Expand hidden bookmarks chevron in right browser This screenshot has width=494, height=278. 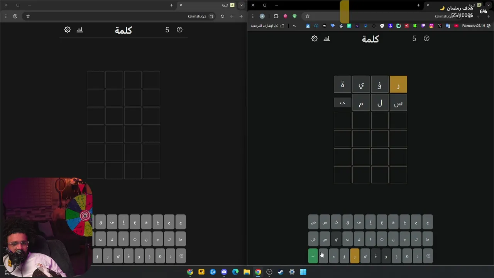point(294,26)
